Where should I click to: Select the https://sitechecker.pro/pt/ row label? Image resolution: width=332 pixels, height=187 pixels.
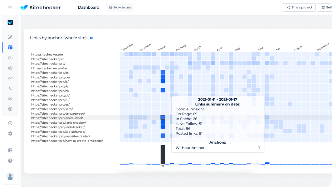51,95
